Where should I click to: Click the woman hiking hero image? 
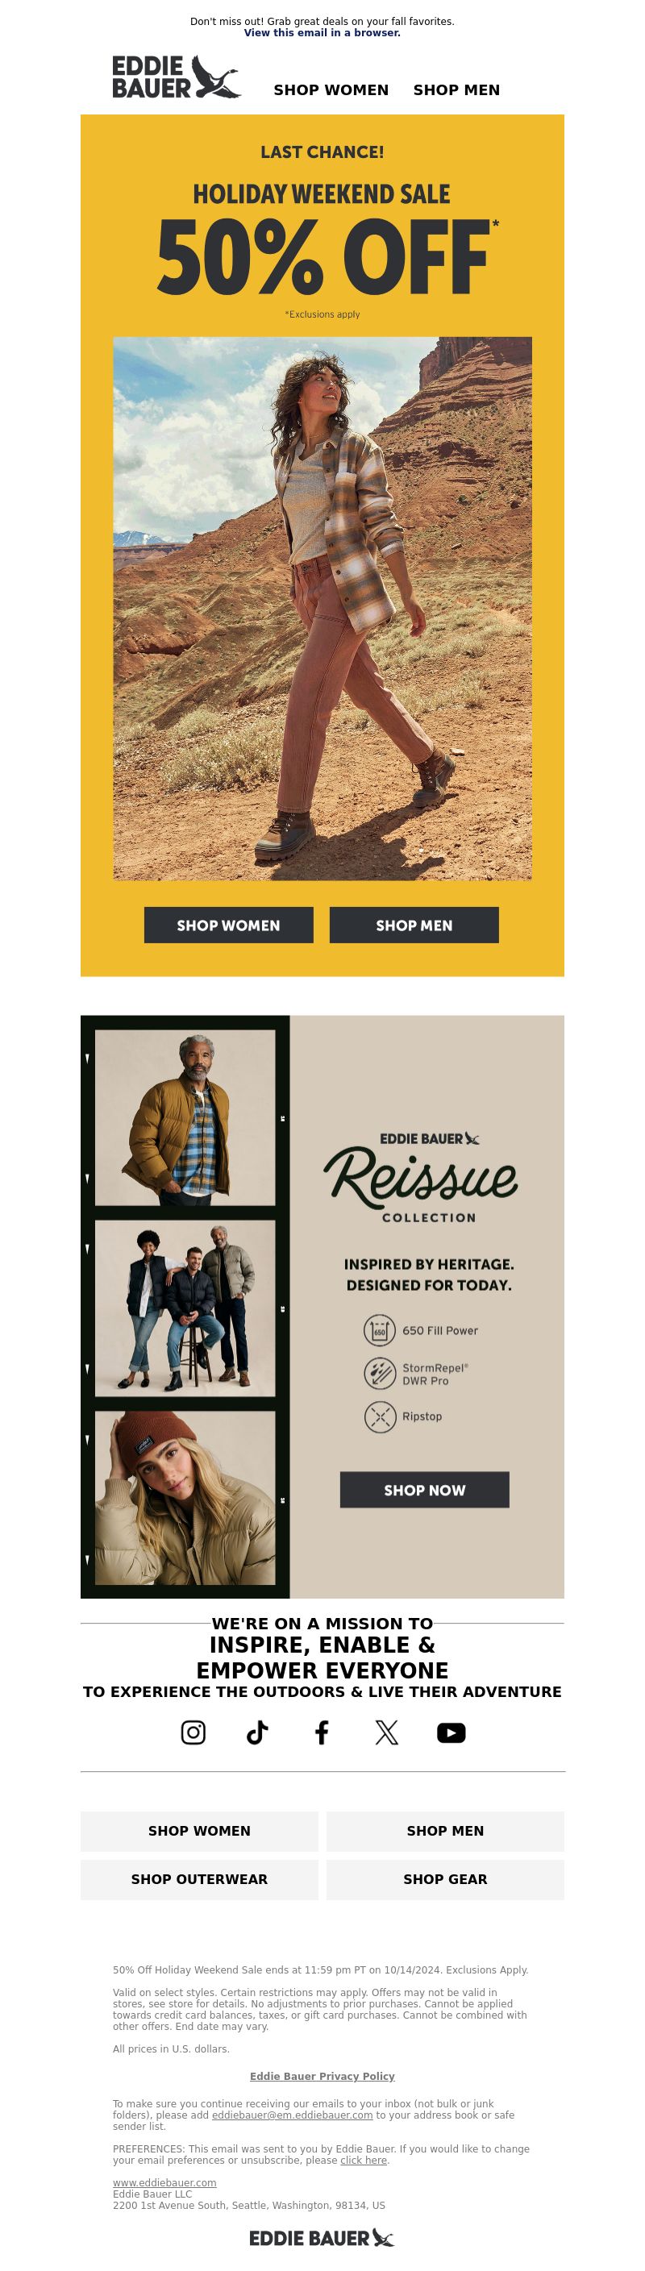pos(322,609)
